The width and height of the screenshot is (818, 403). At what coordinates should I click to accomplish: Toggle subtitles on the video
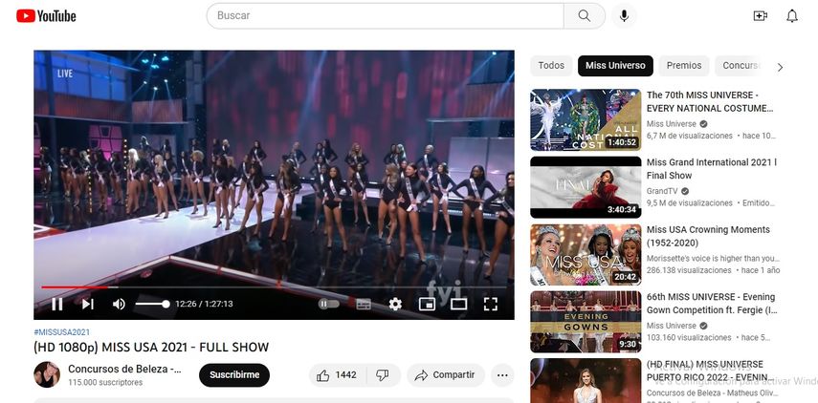point(364,304)
